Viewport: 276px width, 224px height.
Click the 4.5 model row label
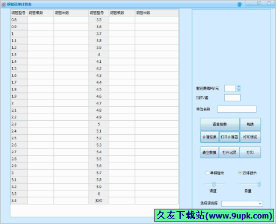click(99, 89)
